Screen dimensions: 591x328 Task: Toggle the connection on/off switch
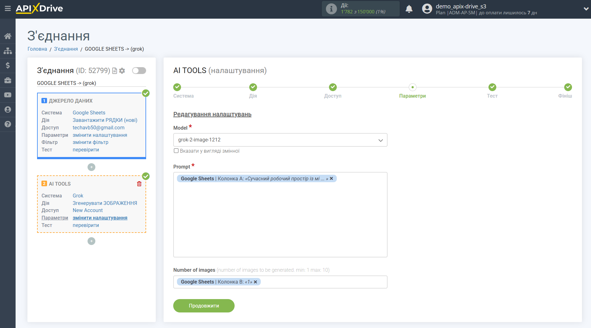pos(139,71)
